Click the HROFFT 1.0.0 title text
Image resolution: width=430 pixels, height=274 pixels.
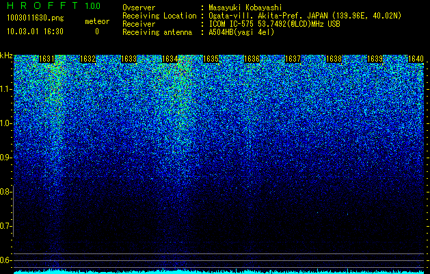tap(53, 5)
